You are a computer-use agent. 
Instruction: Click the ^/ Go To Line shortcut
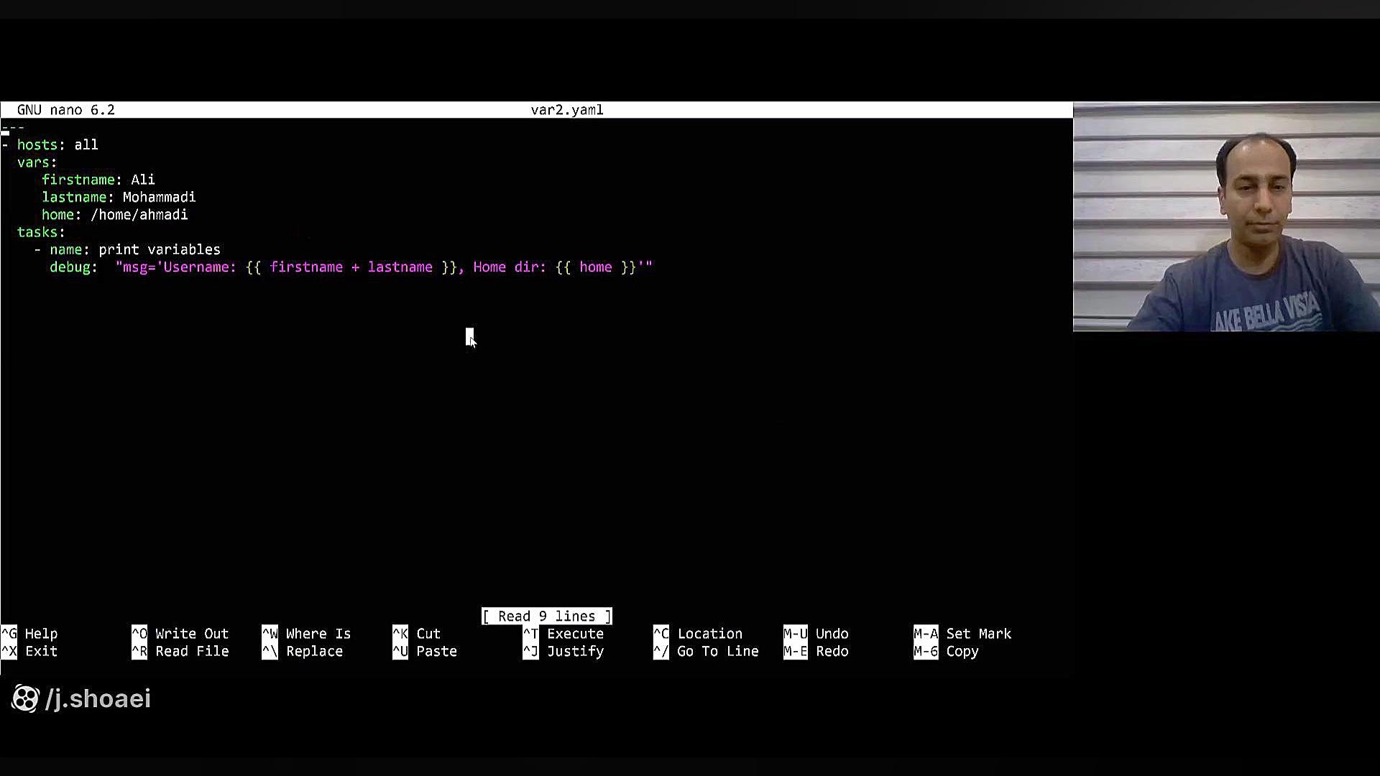(706, 651)
